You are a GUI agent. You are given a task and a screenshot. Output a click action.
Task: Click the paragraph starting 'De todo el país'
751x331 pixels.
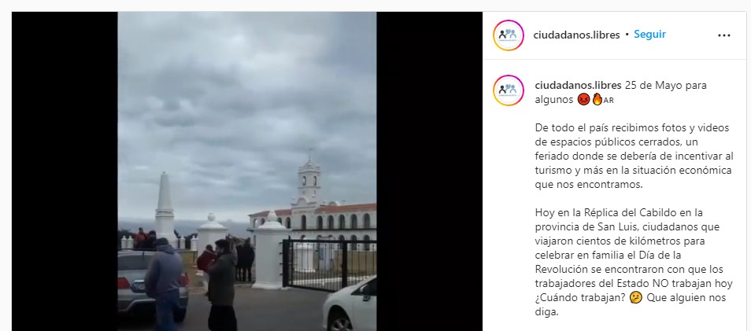[x=634, y=156]
